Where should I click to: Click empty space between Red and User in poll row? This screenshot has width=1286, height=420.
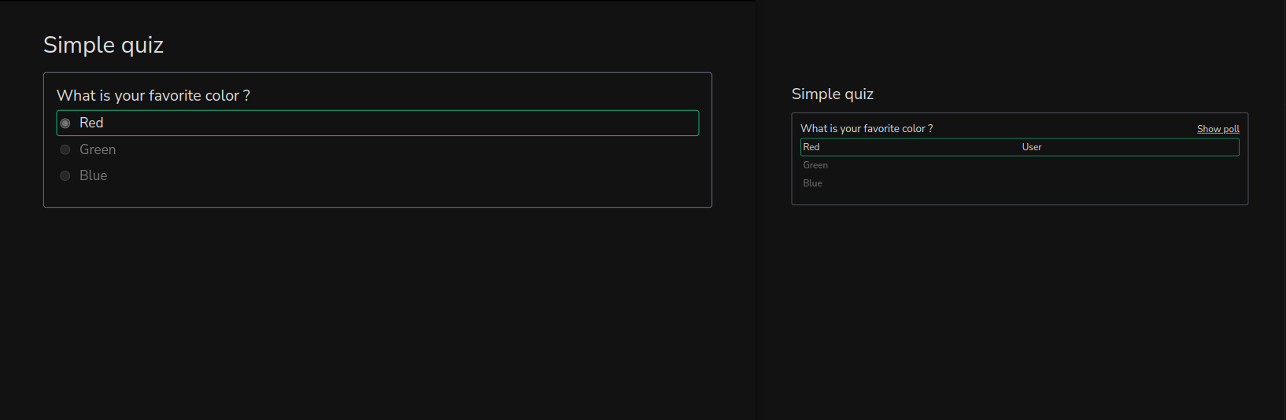click(921, 147)
